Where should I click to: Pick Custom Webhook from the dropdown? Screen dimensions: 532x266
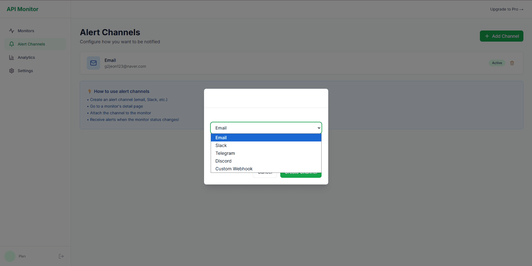pyautogui.click(x=234, y=169)
